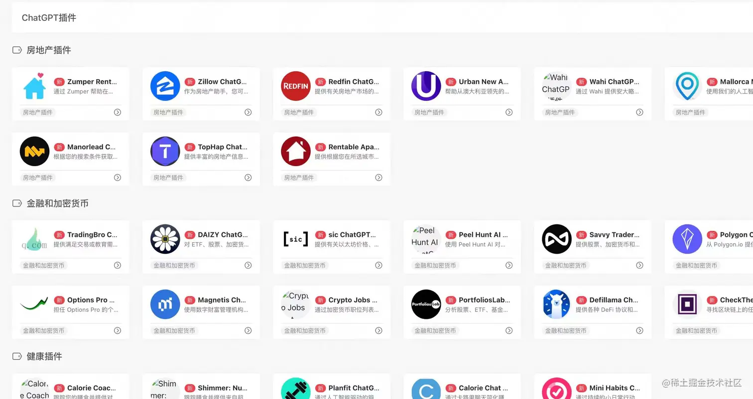Click the Zillow blue logo icon

point(165,86)
